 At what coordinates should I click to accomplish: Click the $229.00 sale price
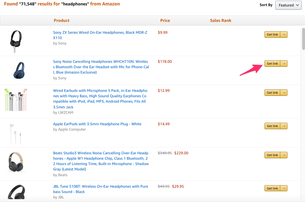181,153
